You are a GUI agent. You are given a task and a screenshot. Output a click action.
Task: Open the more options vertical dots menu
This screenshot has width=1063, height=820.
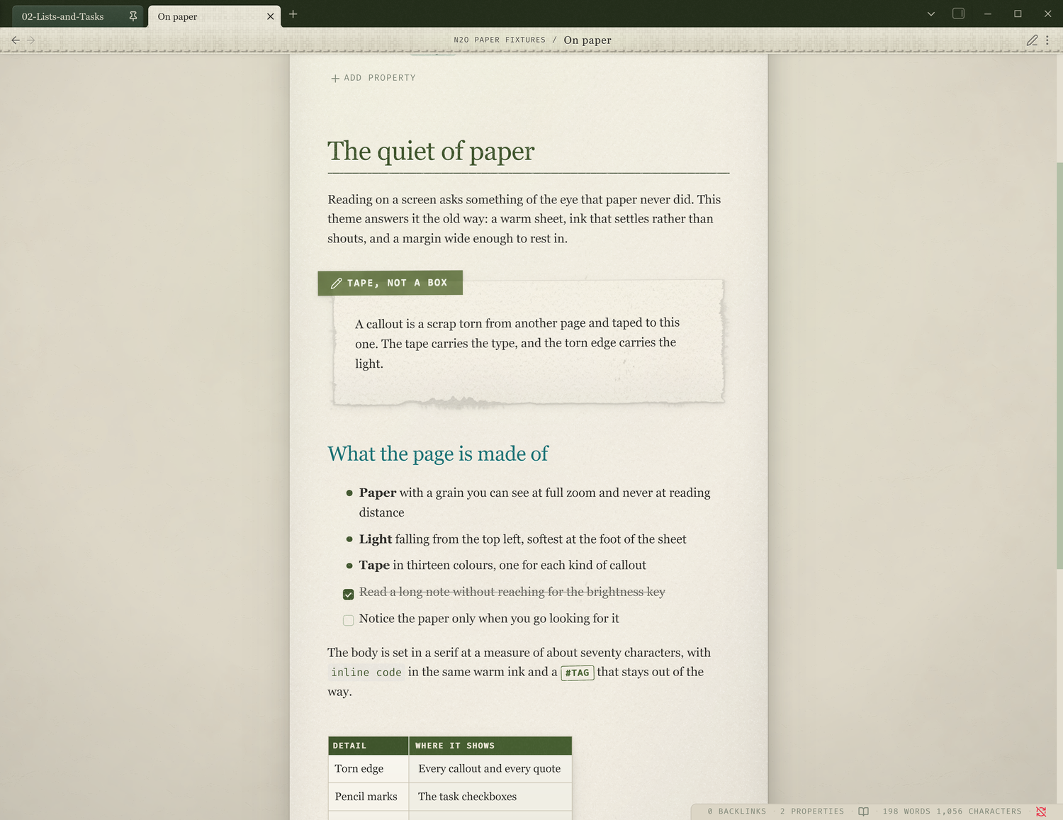pyautogui.click(x=1047, y=40)
